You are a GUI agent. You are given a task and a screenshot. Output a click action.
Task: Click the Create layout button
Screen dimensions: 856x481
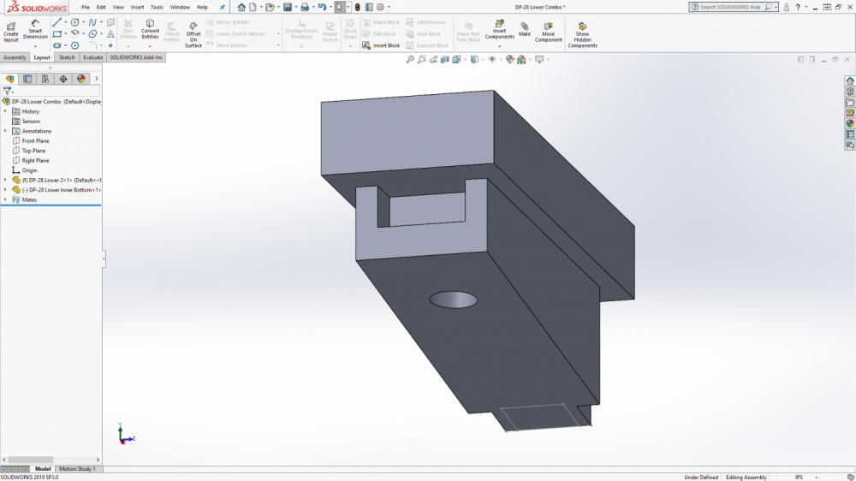[x=11, y=30]
